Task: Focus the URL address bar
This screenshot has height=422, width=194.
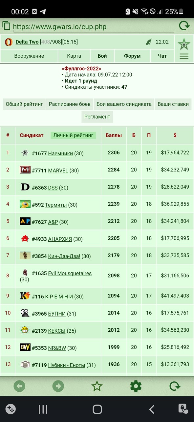Action: [x=94, y=27]
